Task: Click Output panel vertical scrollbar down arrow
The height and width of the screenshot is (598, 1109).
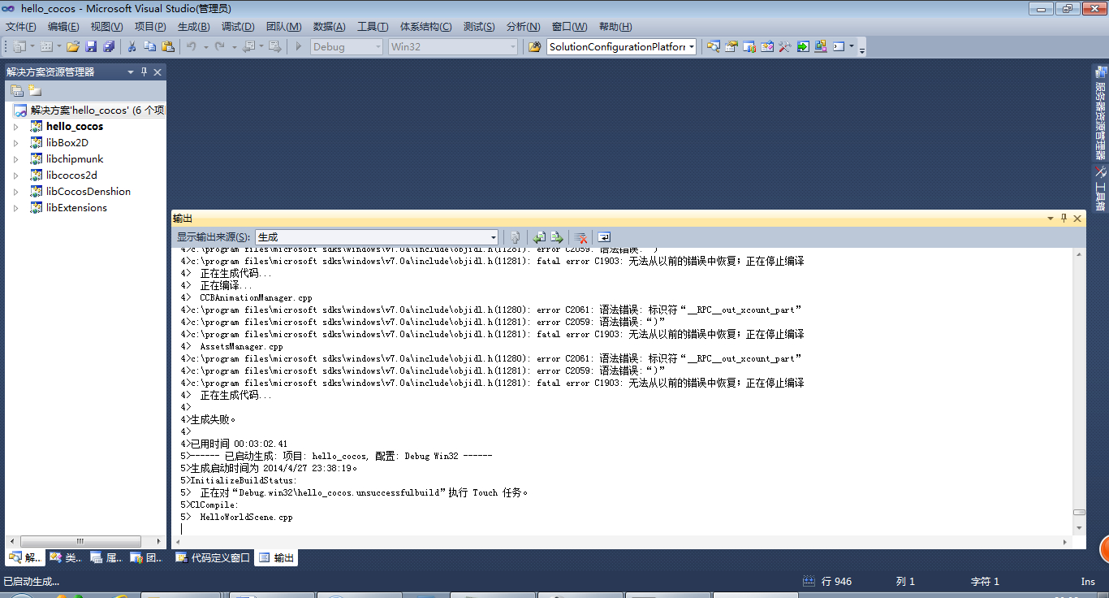Action: (1079, 528)
